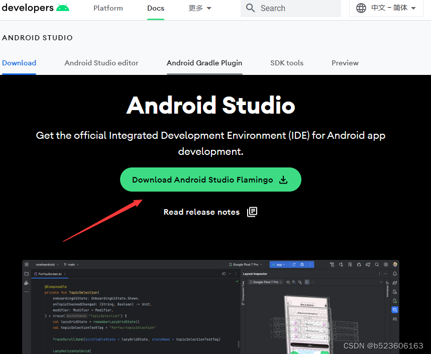
Task: Click the ANDROID STUDIO heading link
Action: click(x=37, y=38)
